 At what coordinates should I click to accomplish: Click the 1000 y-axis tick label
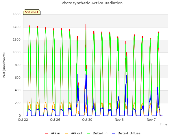coord(17,52)
